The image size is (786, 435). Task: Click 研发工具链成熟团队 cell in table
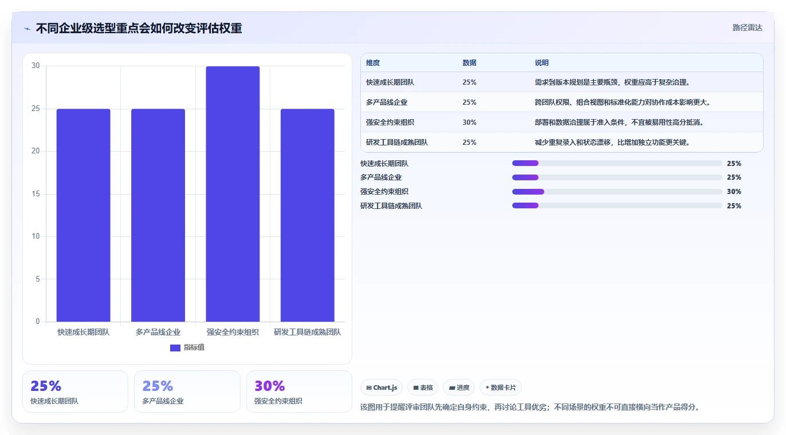pyautogui.click(x=397, y=143)
